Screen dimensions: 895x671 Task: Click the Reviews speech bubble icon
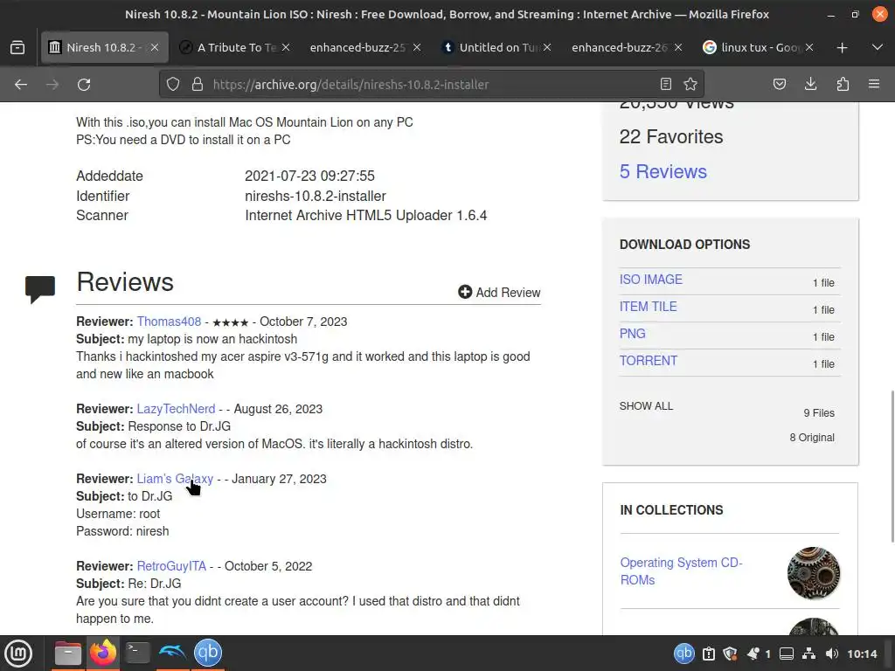point(40,289)
